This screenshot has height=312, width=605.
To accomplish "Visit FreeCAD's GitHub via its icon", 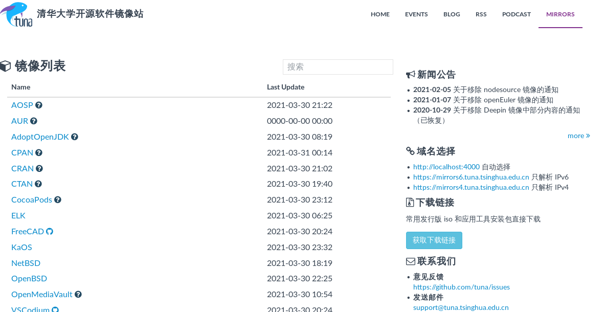I will coord(49,231).
